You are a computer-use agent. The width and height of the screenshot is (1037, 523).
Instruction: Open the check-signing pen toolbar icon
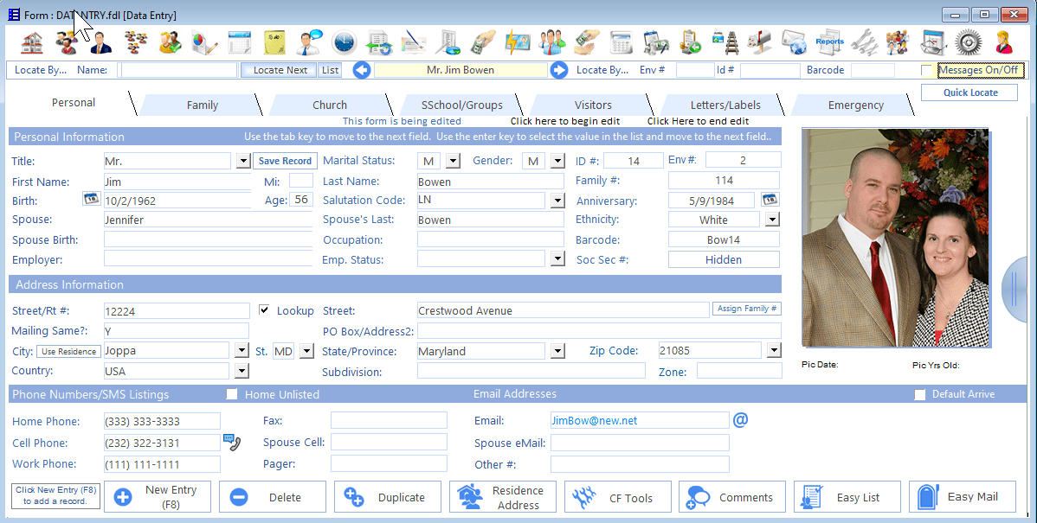tap(414, 43)
